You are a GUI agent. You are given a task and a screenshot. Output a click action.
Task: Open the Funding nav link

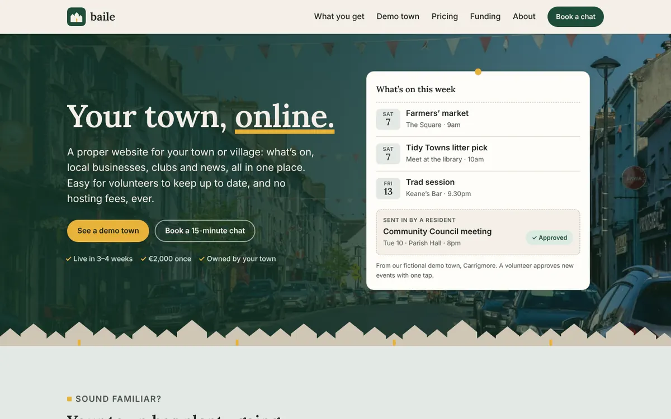[485, 17]
